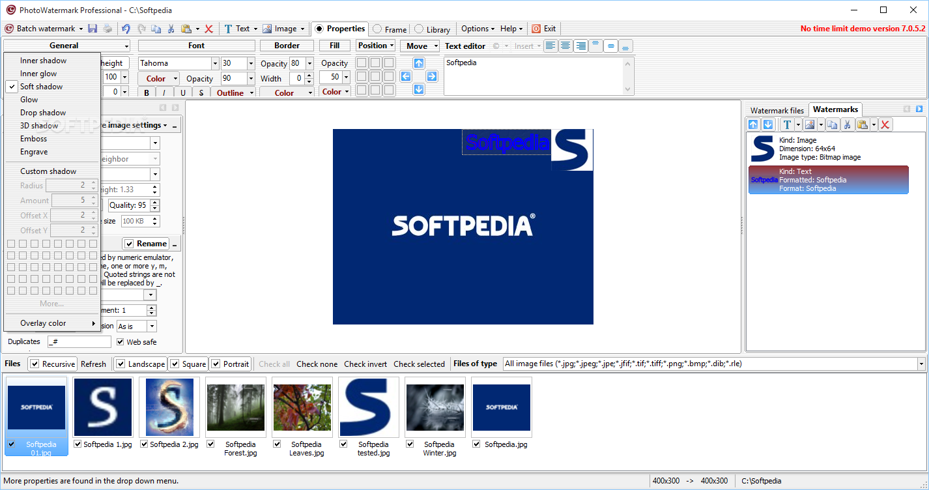Open the General section dropdown
The height and width of the screenshot is (490, 929).
point(67,46)
